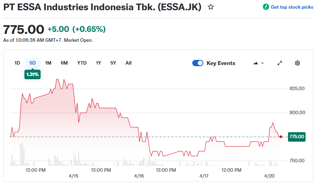The image size is (316, 184).
Task: Switch chart to 6M range
Action: click(64, 63)
